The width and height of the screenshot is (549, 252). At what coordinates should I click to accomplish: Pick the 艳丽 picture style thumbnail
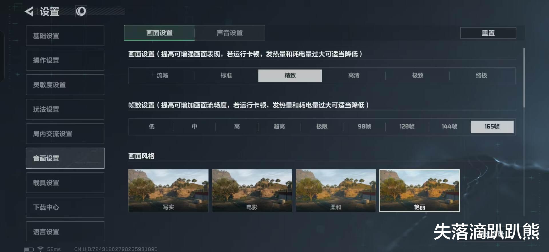click(x=419, y=191)
